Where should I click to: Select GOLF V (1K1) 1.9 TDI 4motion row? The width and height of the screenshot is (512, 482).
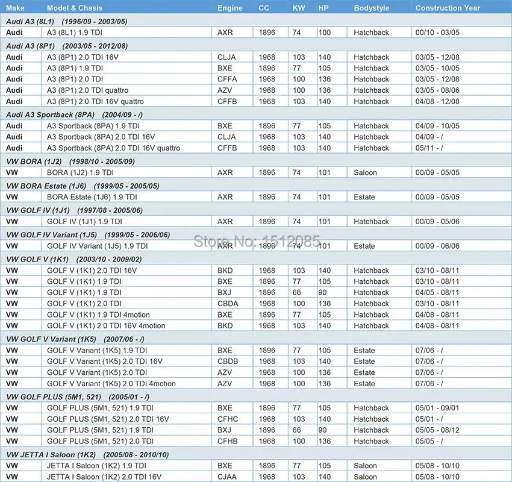coord(98,315)
